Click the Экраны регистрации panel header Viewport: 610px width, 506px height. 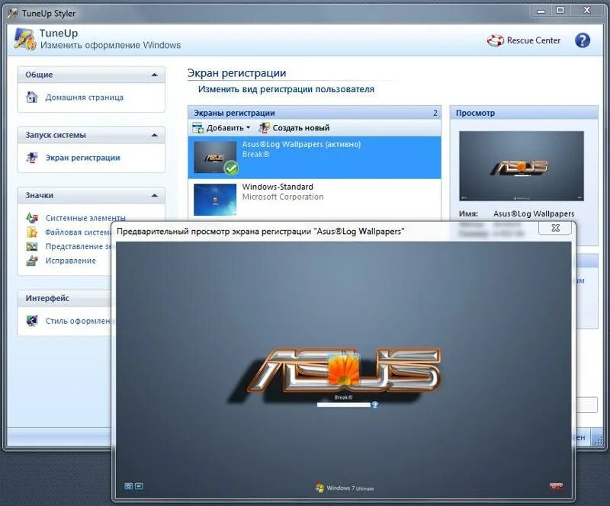314,113
